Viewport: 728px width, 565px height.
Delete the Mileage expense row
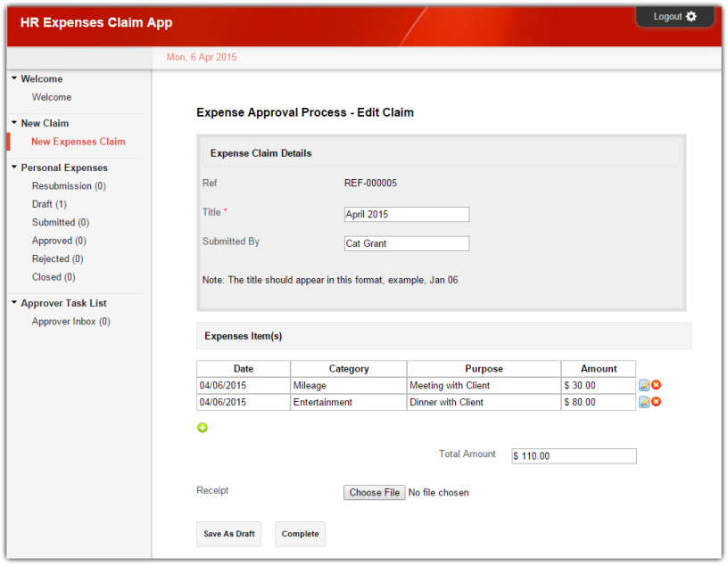tap(657, 385)
